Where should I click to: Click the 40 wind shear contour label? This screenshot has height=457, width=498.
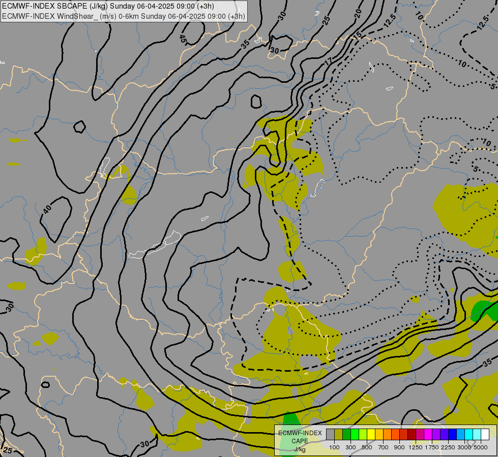(47, 209)
